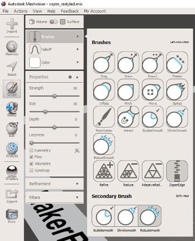
Task: Select the Draw brush
Action: (128, 63)
